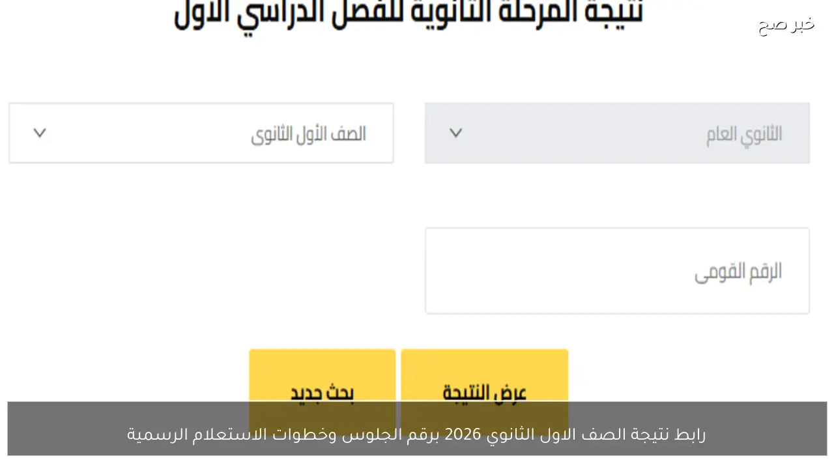Click inside the الرقم القومى national ID field
Viewport: 834px width, 469px height.
click(617, 270)
